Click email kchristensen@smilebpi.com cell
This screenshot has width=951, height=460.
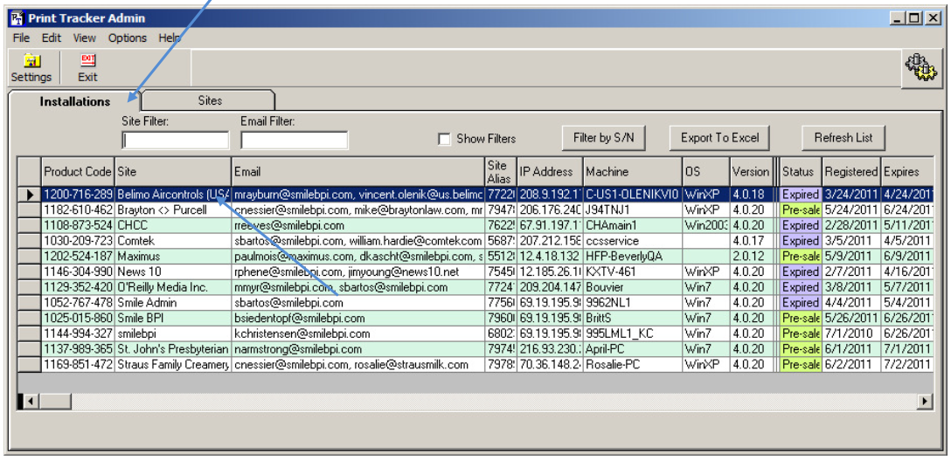click(358, 333)
